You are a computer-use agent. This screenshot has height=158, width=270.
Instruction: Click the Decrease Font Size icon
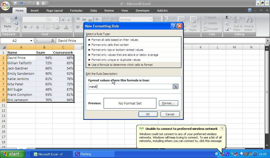coord(69,19)
